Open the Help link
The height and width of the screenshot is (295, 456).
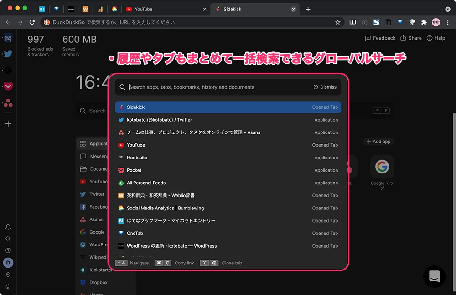(x=436, y=38)
